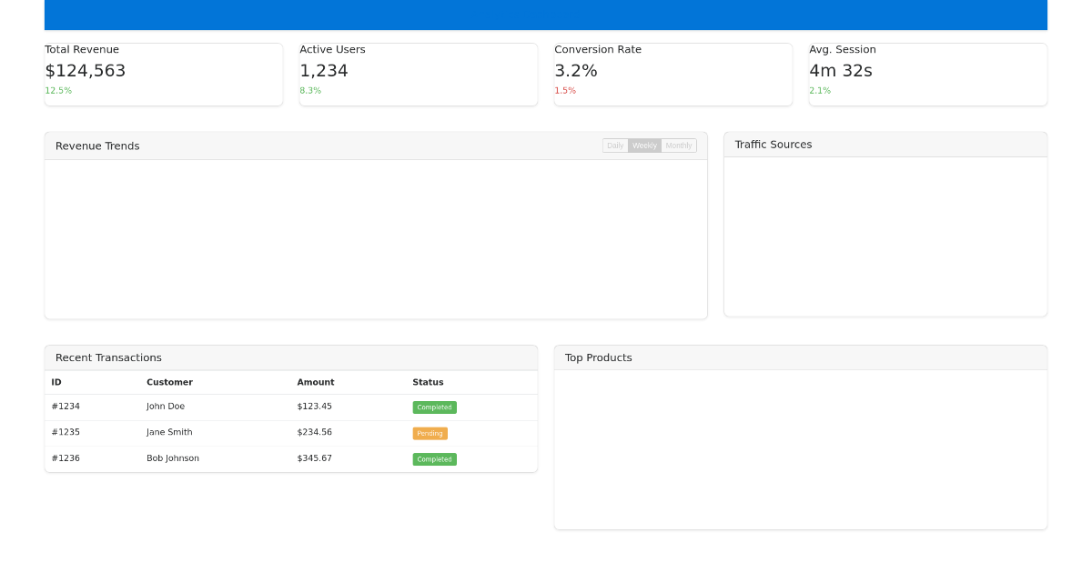The height and width of the screenshot is (573, 1092).
Task: Sort transactions by the Status column
Action: pos(428,381)
